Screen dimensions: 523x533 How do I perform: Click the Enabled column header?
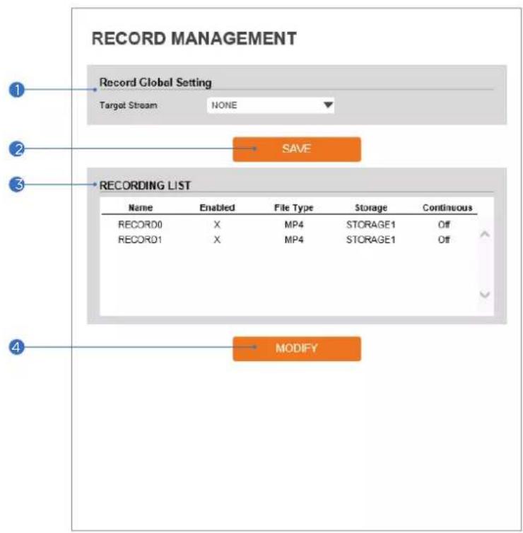point(217,208)
